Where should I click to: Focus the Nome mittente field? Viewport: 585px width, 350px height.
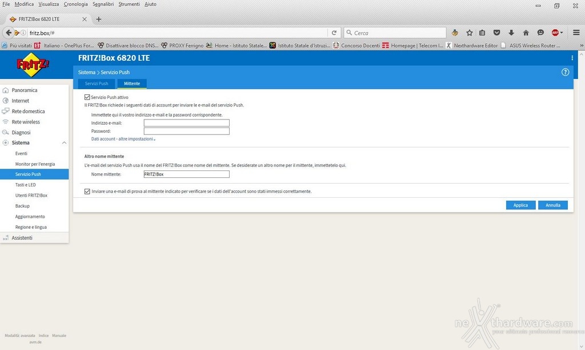coord(187,174)
